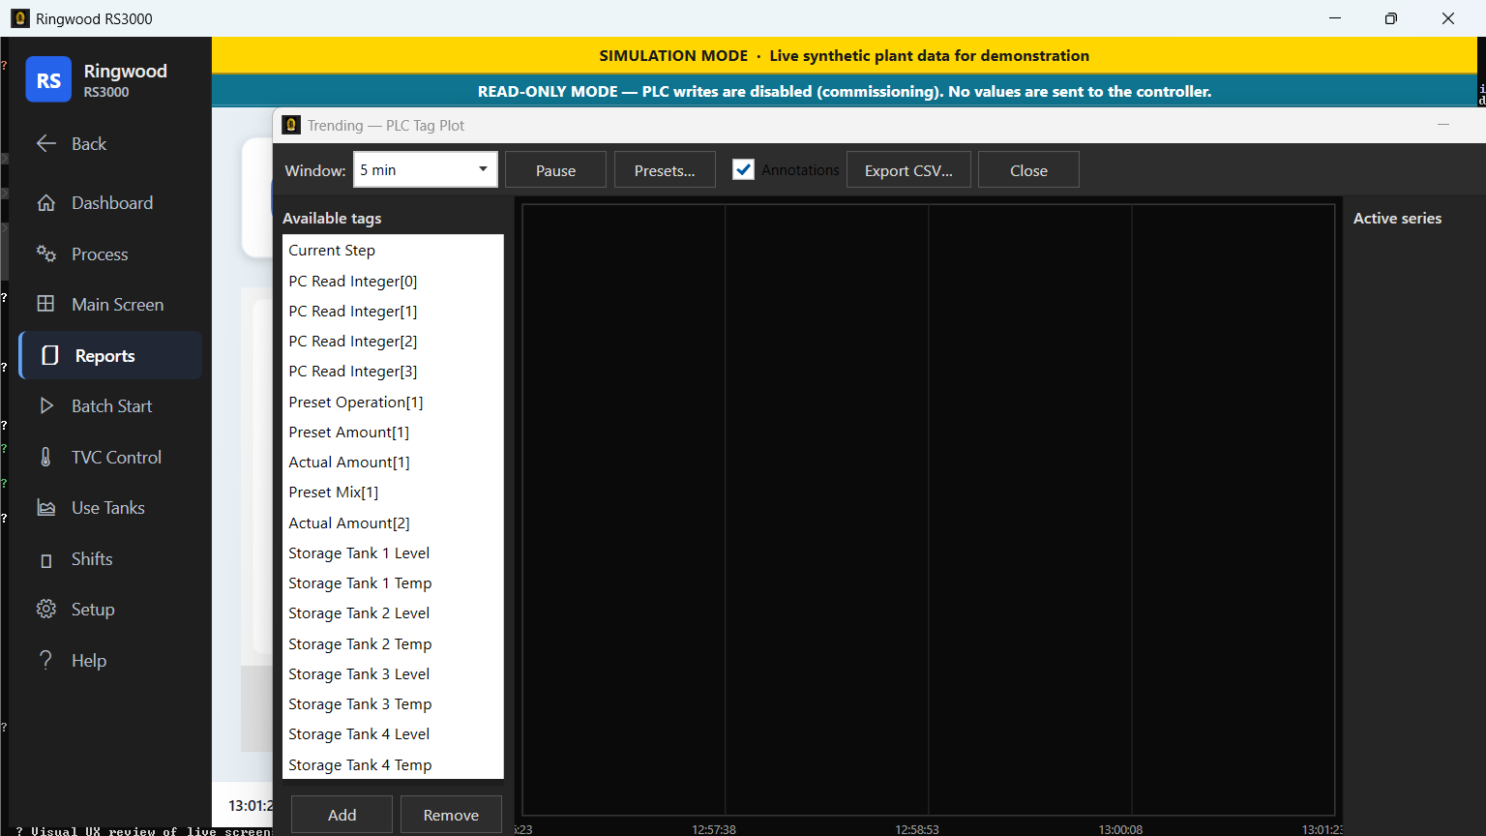Open the Window duration dropdown
Image resolution: width=1486 pixels, height=836 pixels.
point(426,169)
